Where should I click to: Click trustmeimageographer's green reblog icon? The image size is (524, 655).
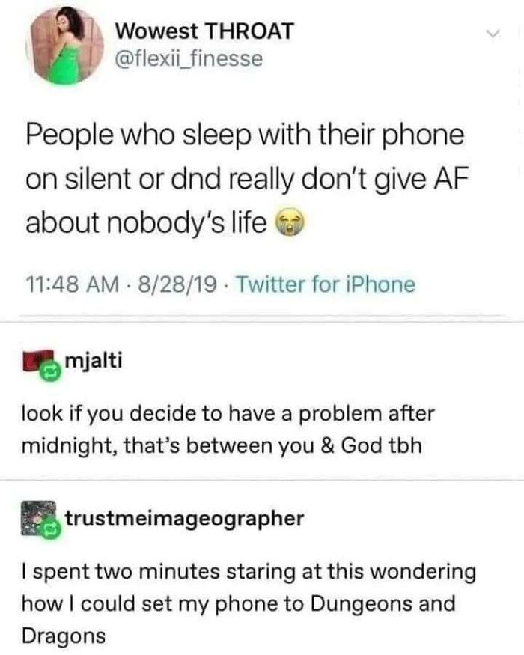pyautogui.click(x=52, y=529)
